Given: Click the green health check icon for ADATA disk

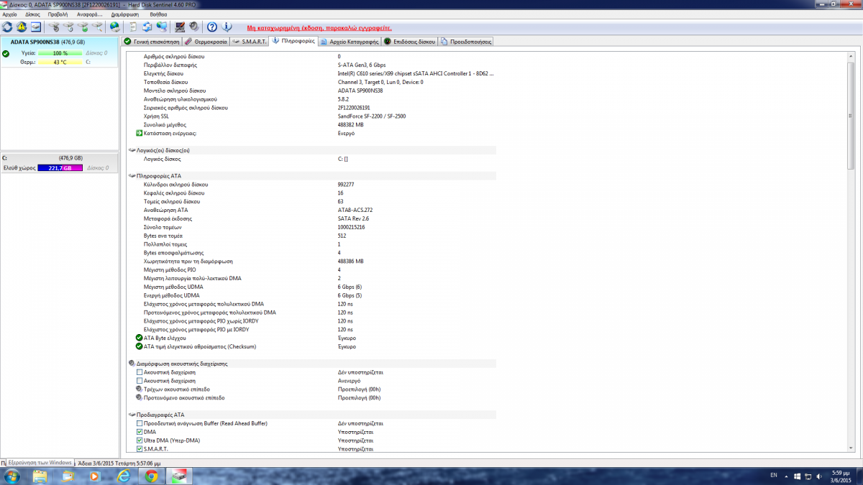Looking at the screenshot, I should [6, 53].
